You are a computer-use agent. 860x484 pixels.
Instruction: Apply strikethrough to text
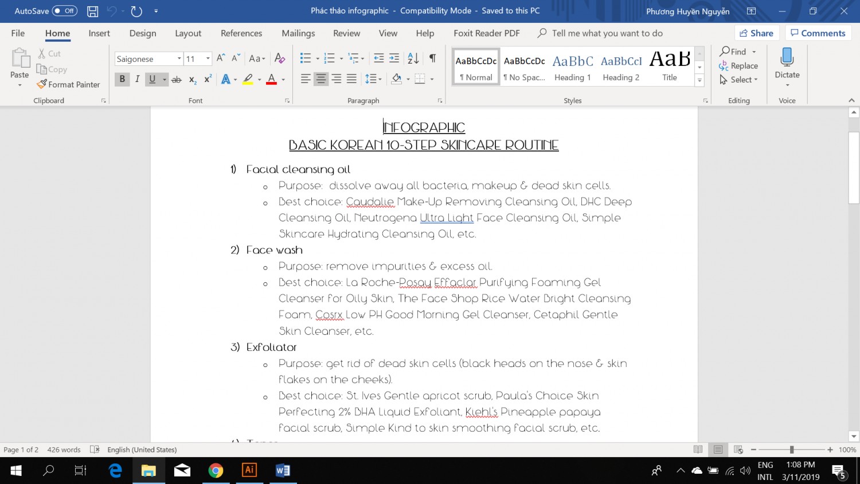point(177,79)
